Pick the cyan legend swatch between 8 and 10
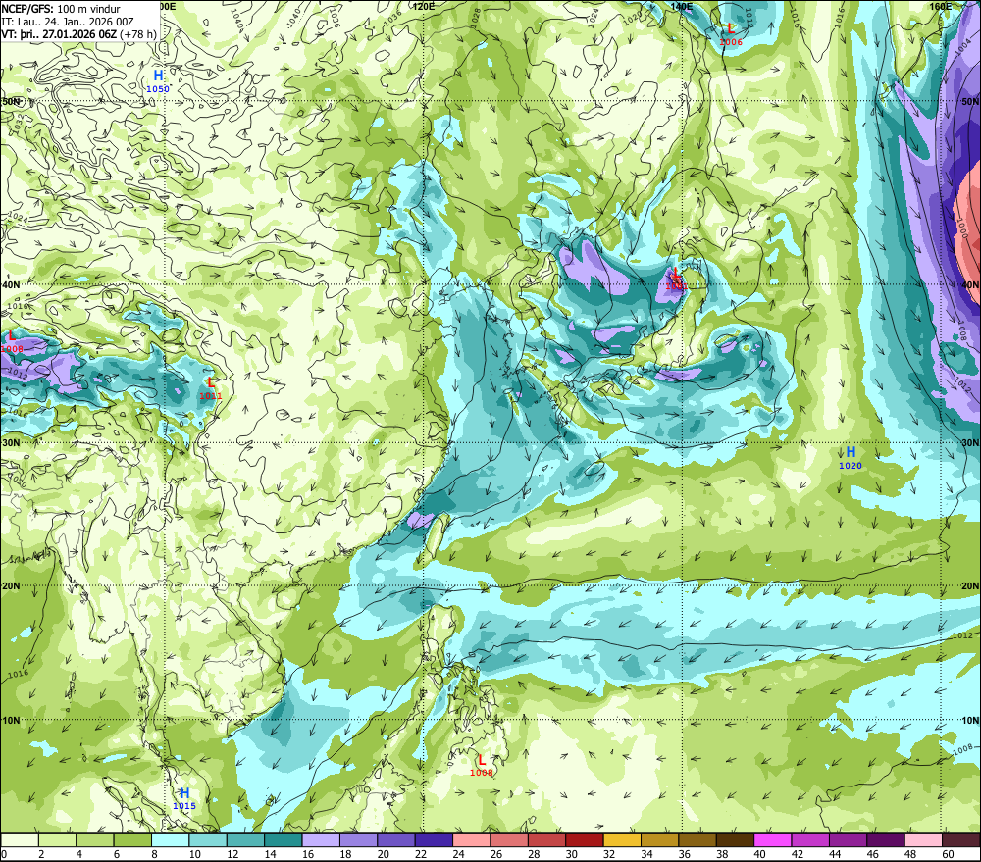 click(170, 839)
